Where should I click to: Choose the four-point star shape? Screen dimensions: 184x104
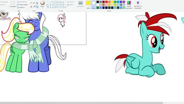51,7
